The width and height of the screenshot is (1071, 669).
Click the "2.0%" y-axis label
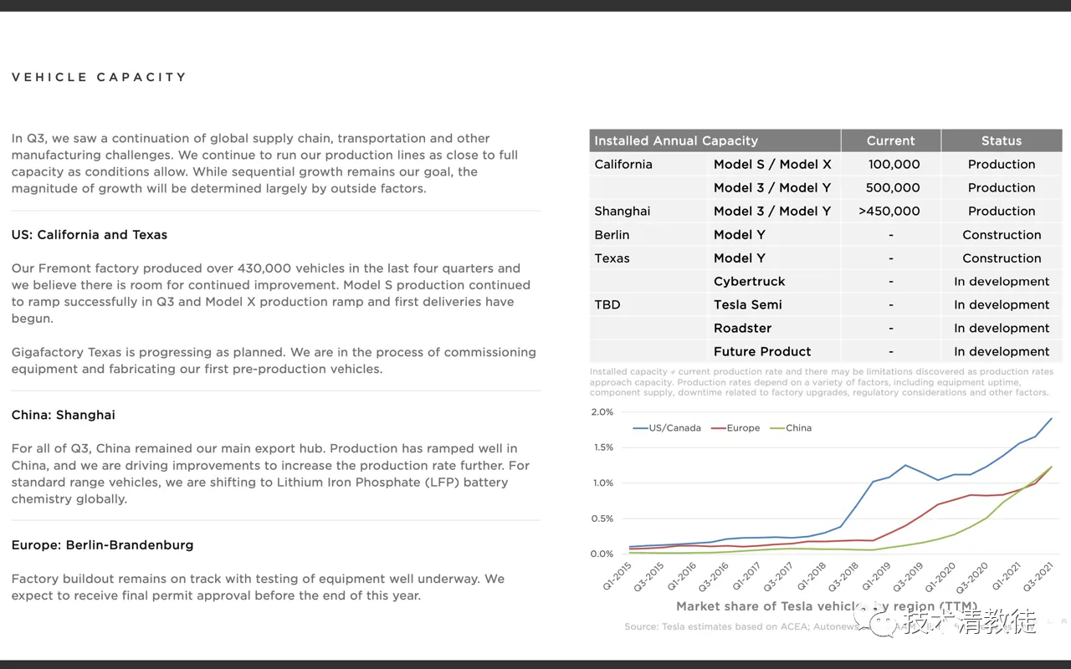[602, 412]
